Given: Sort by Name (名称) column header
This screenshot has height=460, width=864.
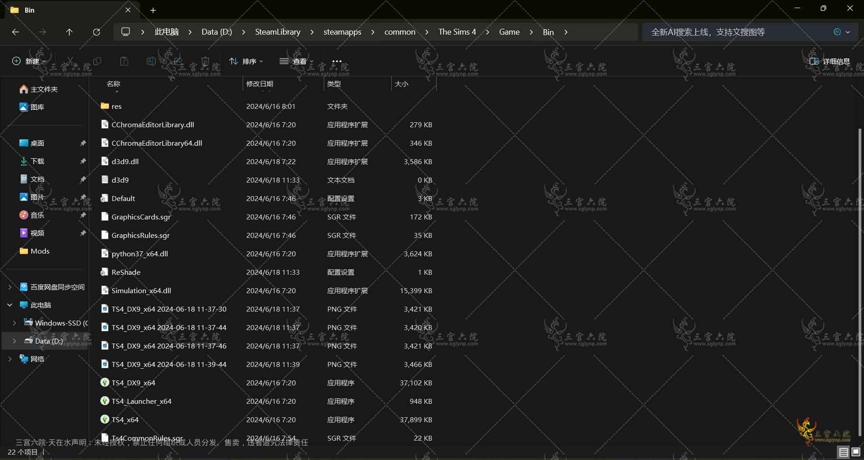Looking at the screenshot, I should pyautogui.click(x=113, y=84).
